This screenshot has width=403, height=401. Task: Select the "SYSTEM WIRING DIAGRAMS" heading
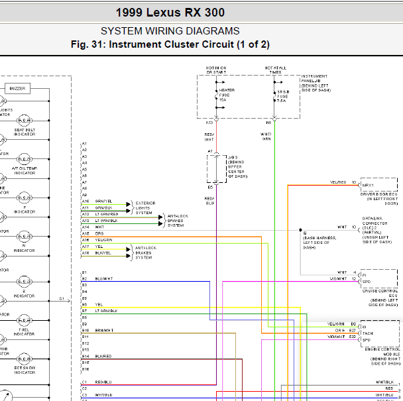click(170, 31)
